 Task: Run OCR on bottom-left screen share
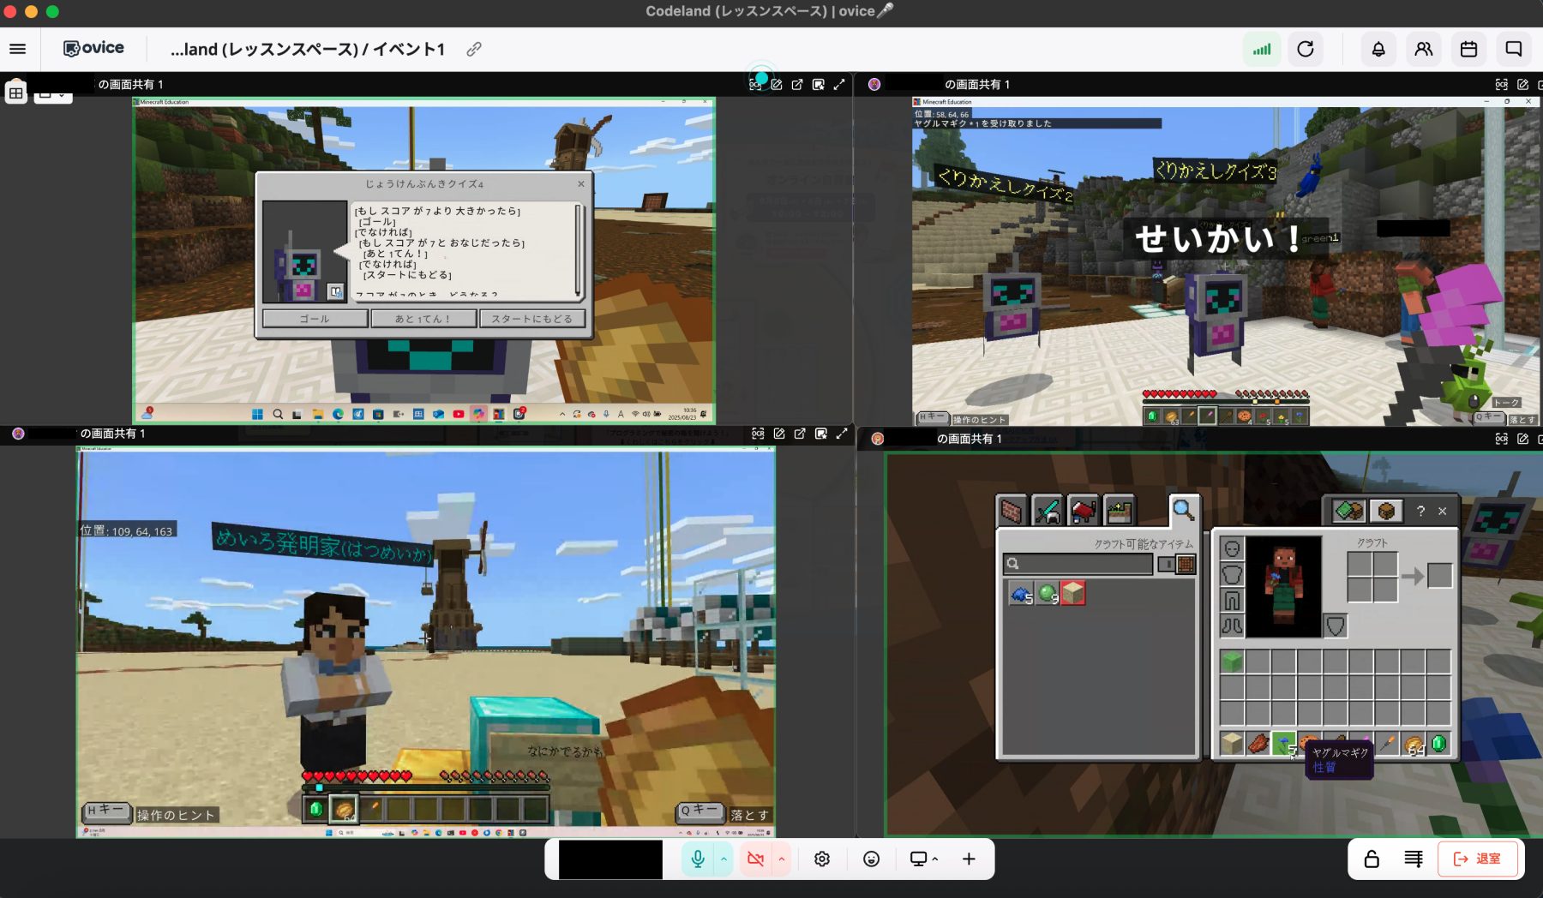(x=758, y=434)
